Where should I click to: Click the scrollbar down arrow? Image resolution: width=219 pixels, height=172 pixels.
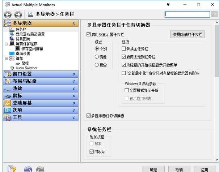point(217,160)
